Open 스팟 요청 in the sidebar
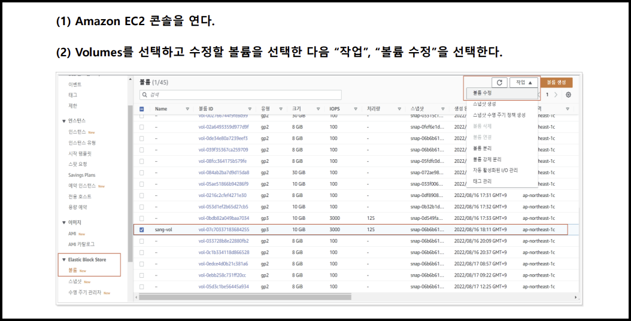631x321 pixels. coord(78,164)
